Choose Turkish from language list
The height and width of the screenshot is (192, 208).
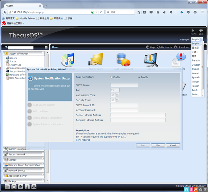195,82
